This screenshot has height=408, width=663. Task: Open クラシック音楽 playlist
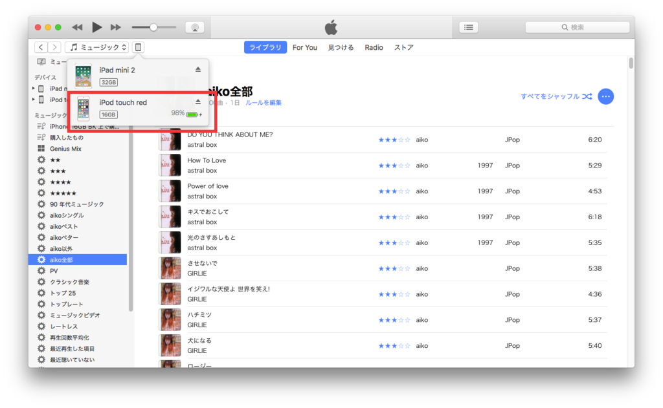coord(69,282)
